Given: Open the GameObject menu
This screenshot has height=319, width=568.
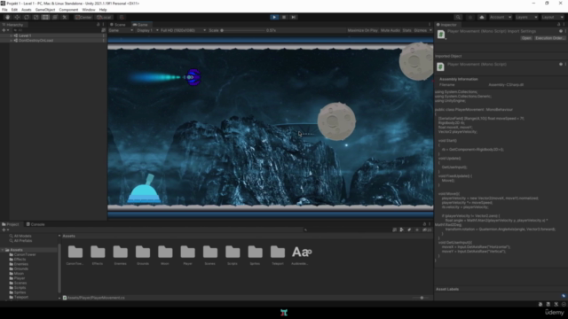Looking at the screenshot, I should pyautogui.click(x=45, y=10).
